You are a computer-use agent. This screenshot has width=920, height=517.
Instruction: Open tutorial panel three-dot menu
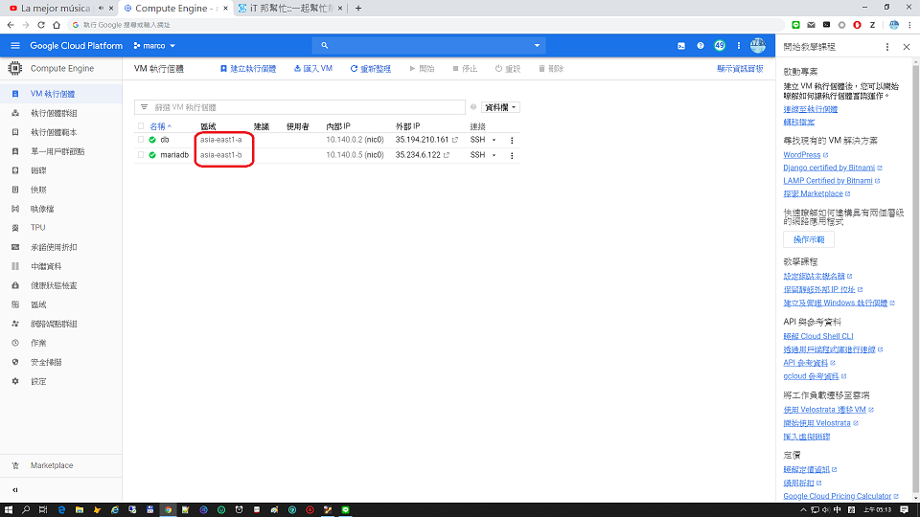tap(887, 47)
